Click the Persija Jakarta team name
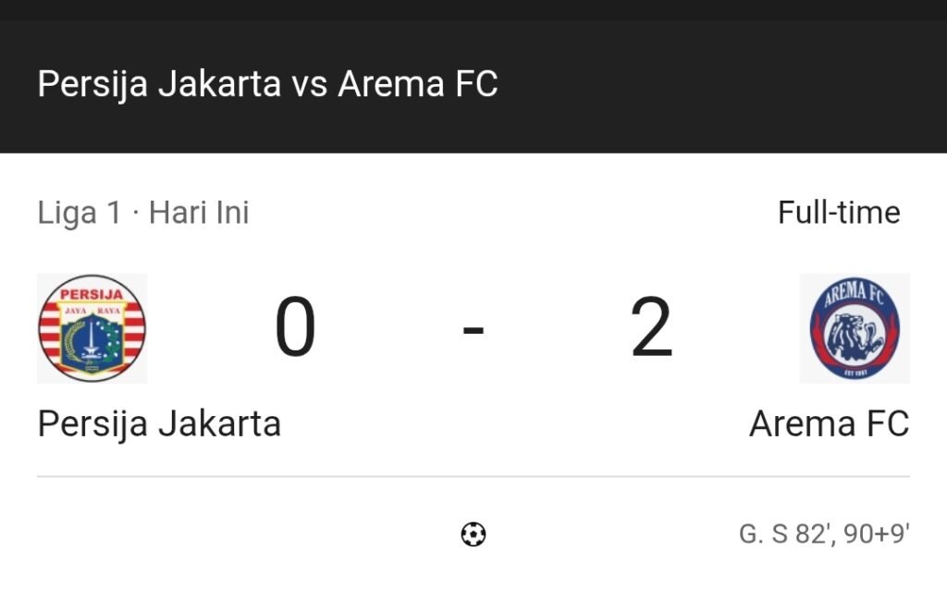 [157, 424]
